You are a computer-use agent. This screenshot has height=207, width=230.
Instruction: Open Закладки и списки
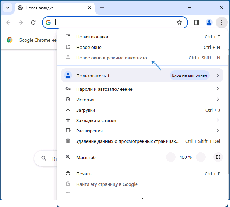point(142,120)
